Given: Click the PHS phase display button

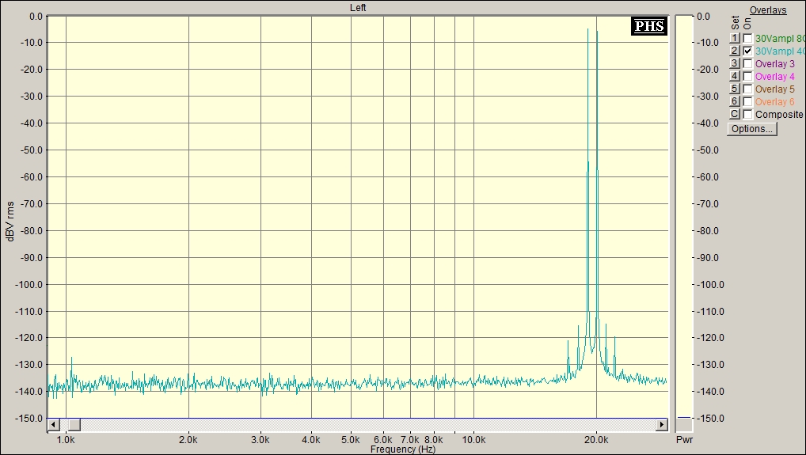Looking at the screenshot, I should pos(648,26).
